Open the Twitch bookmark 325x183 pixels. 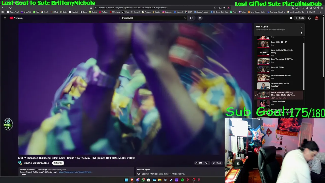coord(242,12)
